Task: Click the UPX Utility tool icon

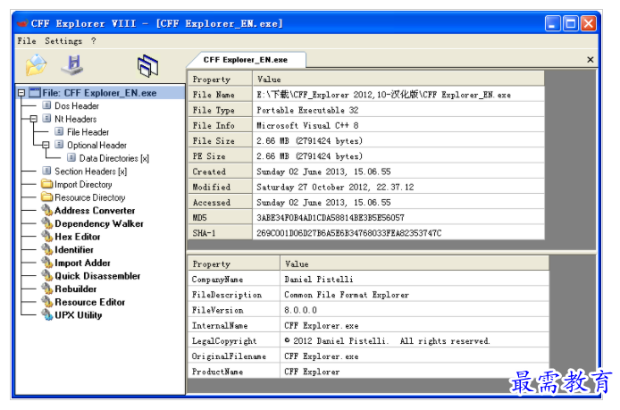Action: click(x=47, y=314)
